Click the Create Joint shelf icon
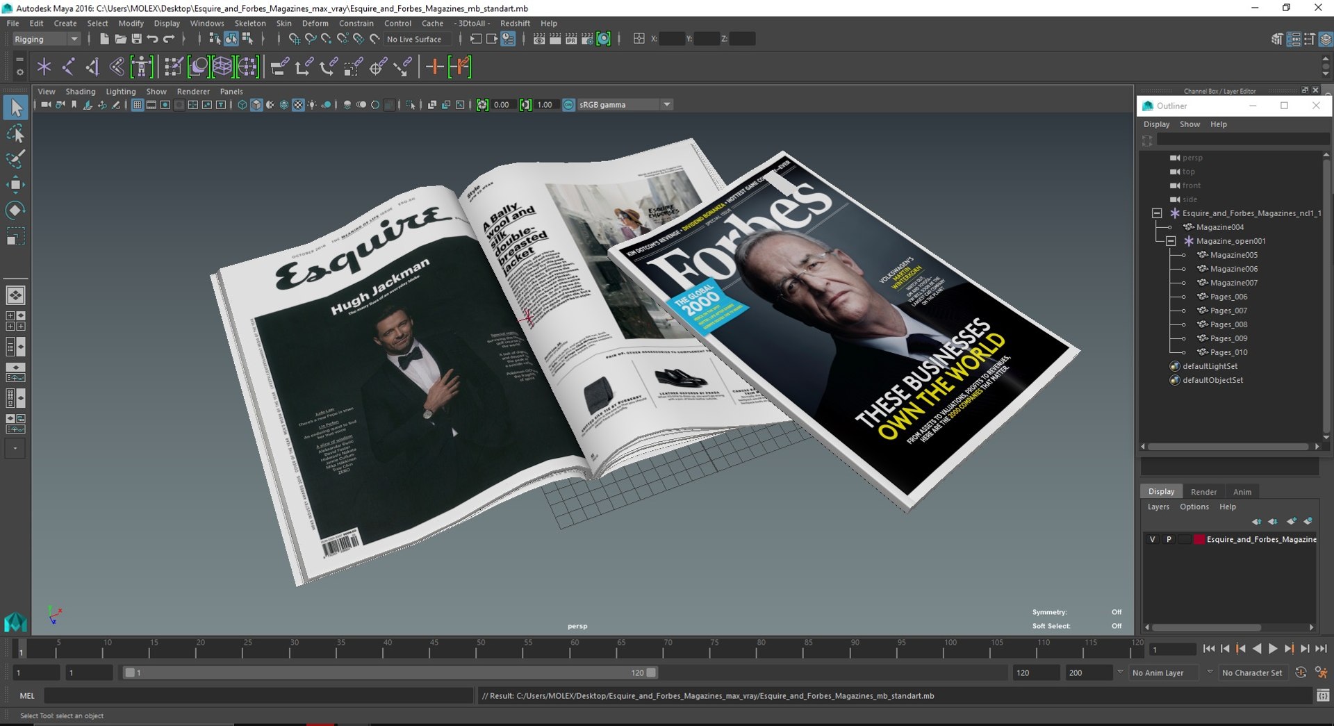 click(x=67, y=67)
